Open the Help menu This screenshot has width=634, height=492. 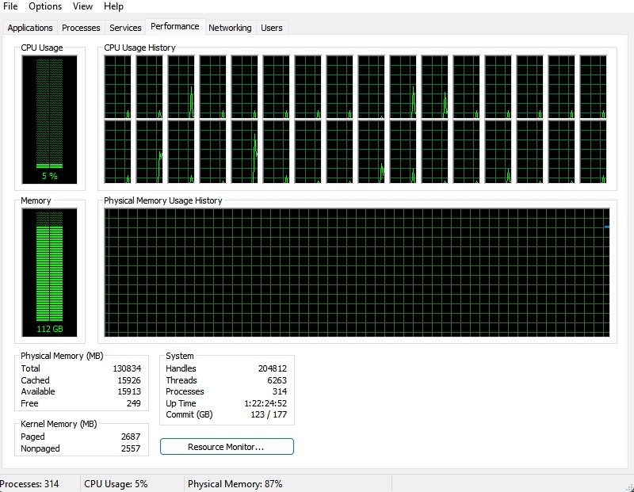click(x=113, y=6)
